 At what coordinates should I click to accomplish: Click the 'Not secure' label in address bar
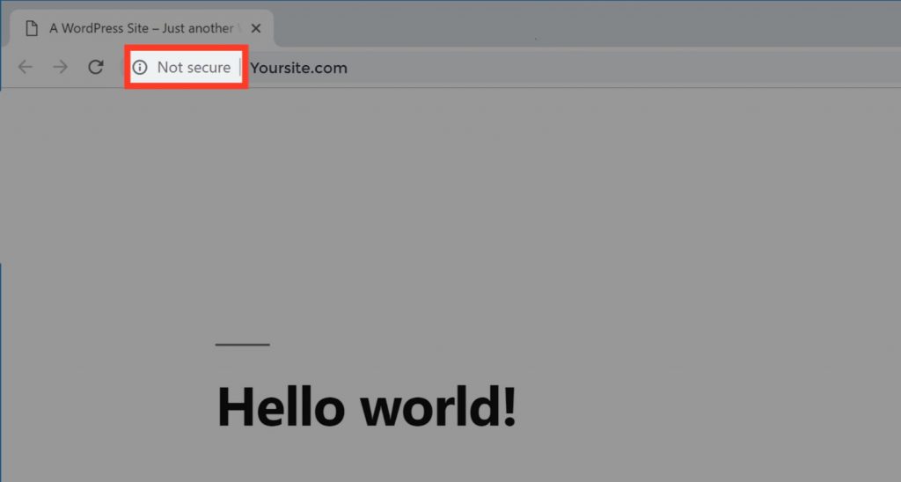194,67
